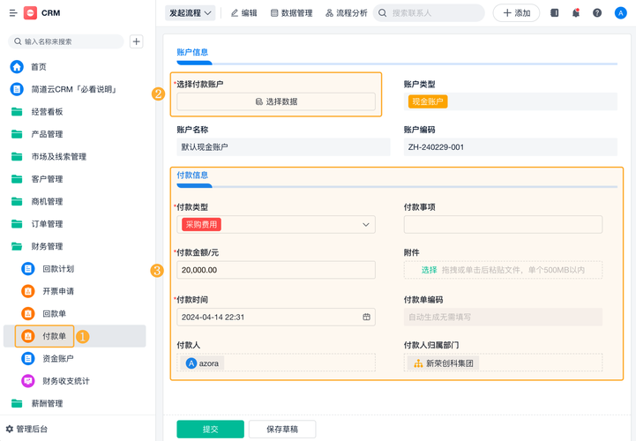Click sidebar search 输入名称来搜索

pos(65,41)
